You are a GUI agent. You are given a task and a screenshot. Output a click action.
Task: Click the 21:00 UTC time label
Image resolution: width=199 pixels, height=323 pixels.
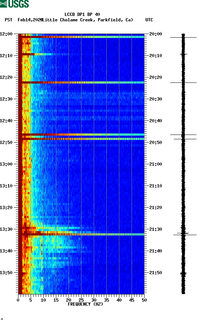click(156, 164)
